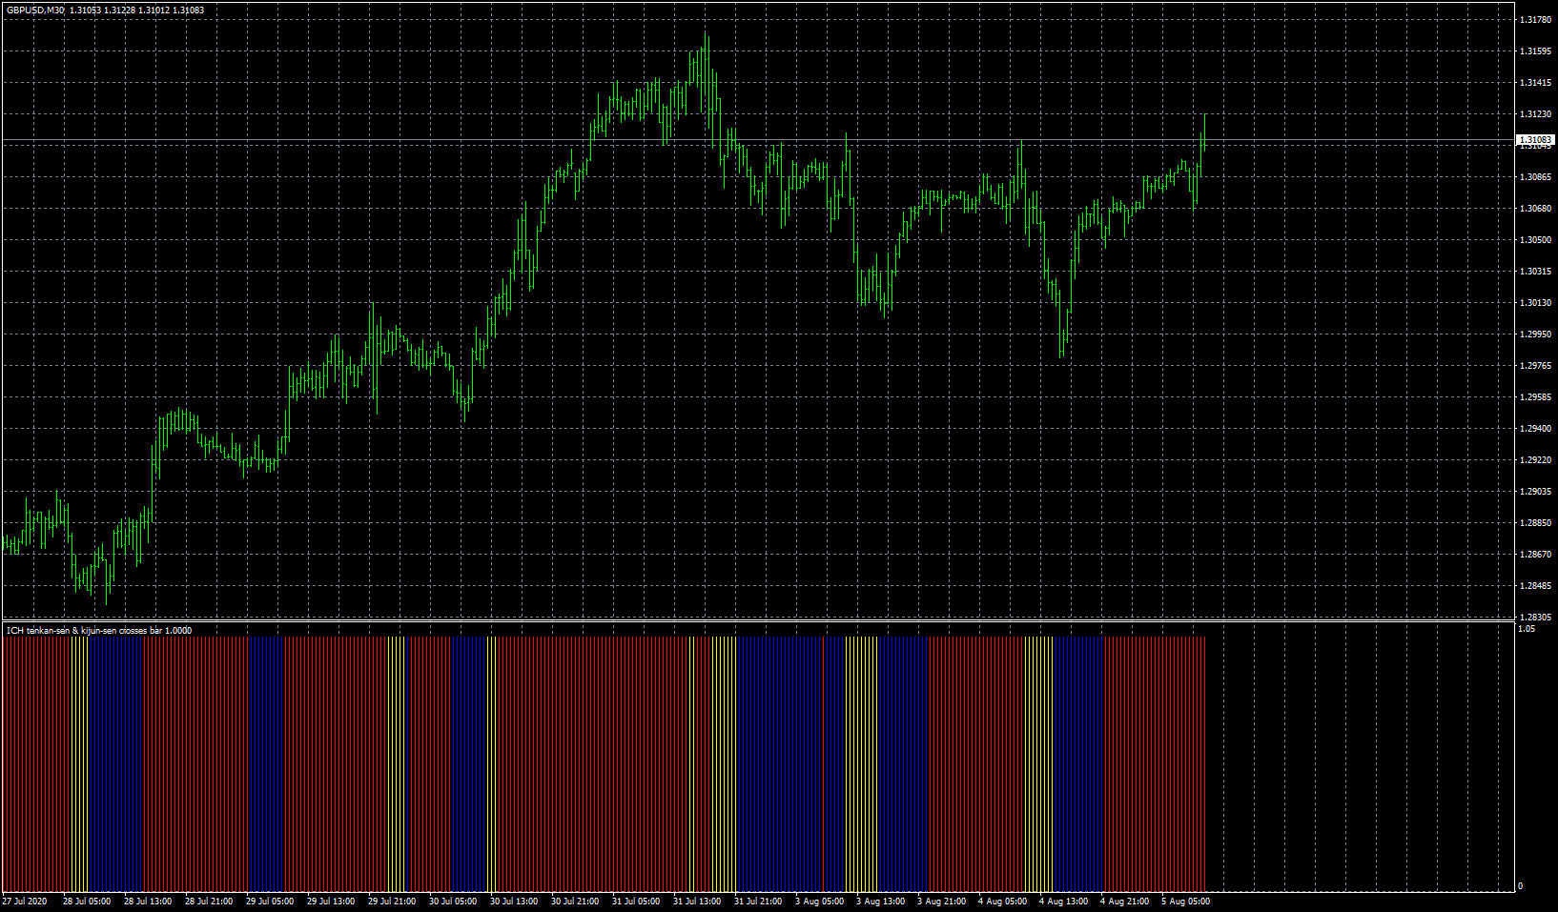Click the 1.29220 price scale value
The image size is (1558, 912).
[x=1533, y=460]
